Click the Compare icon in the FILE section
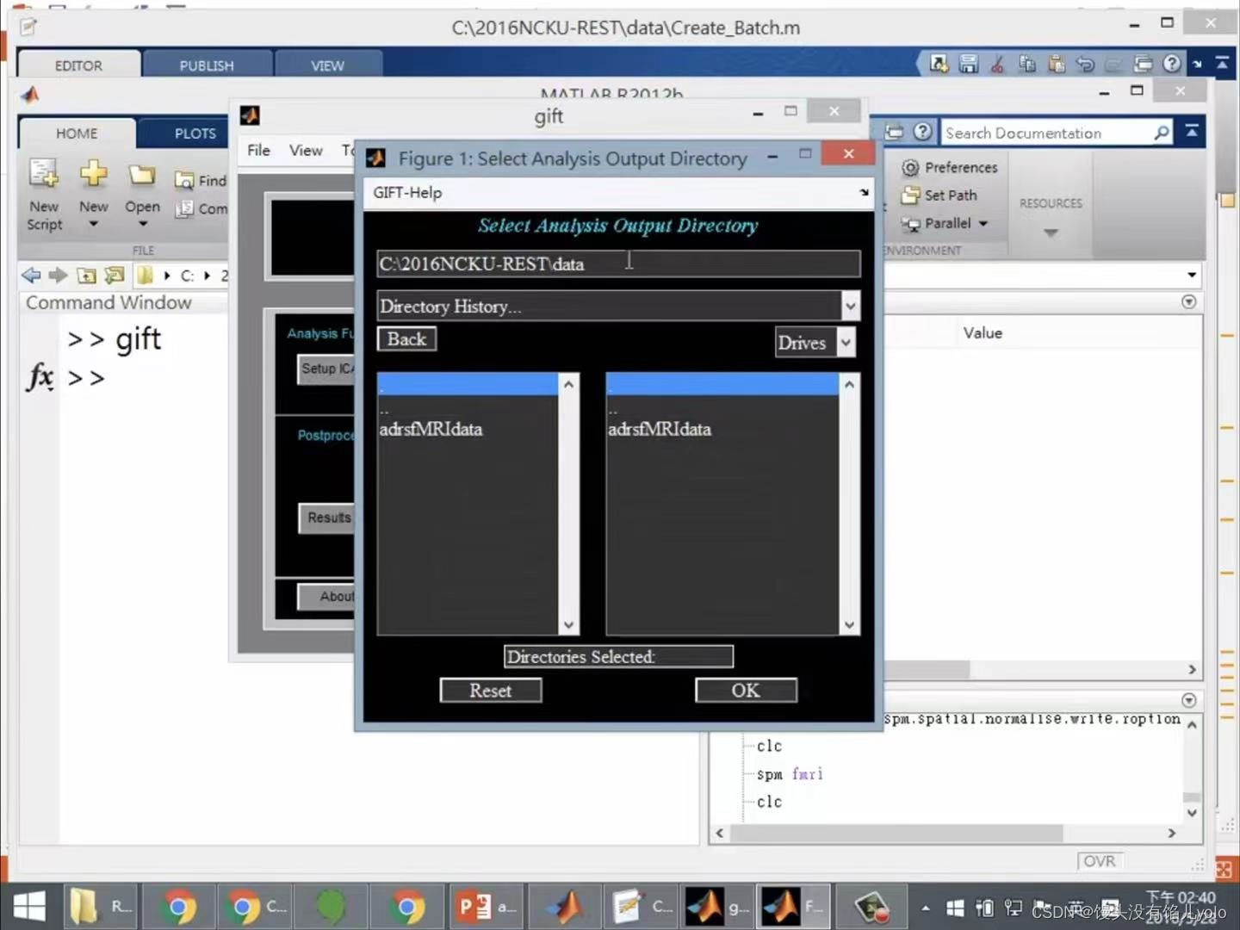Viewport: 1240px width, 930px height. (183, 208)
